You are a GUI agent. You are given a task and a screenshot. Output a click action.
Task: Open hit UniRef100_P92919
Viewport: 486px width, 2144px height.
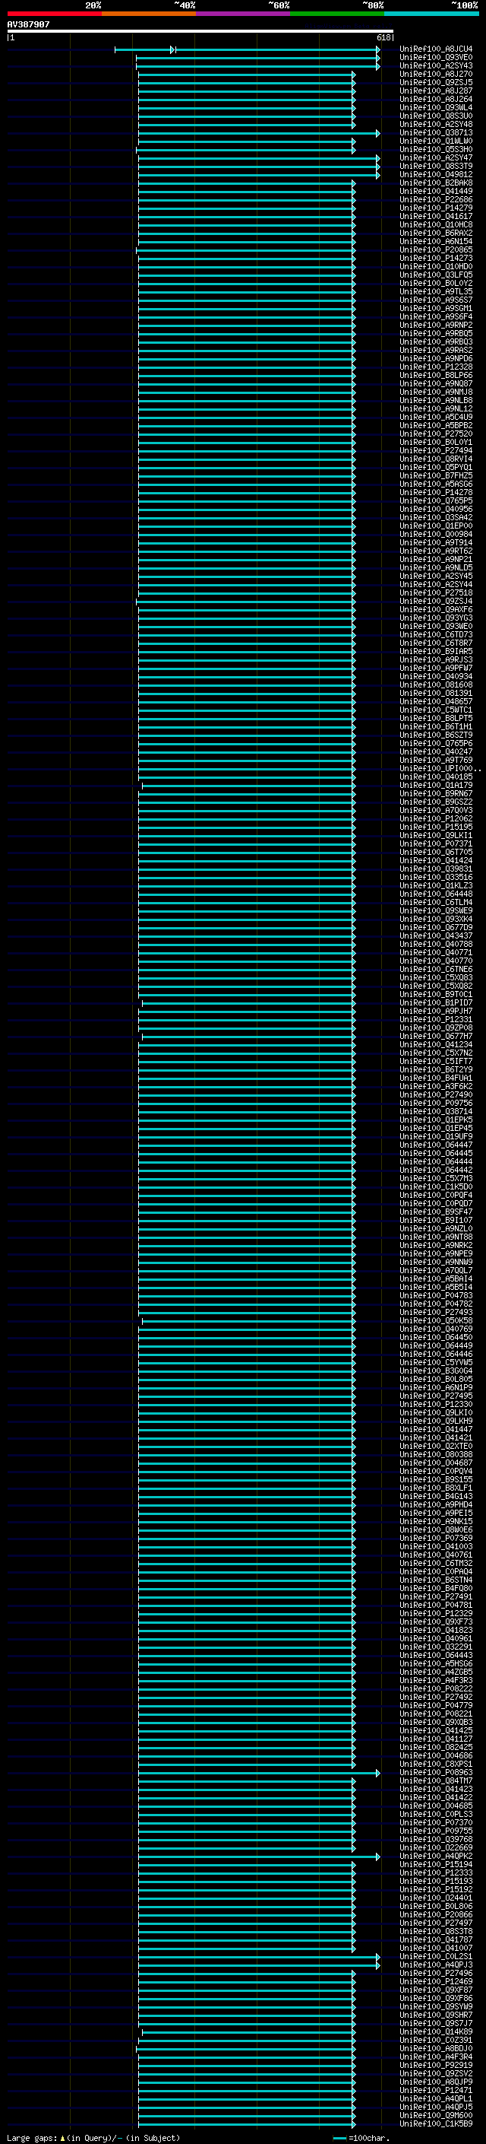click(436, 2065)
